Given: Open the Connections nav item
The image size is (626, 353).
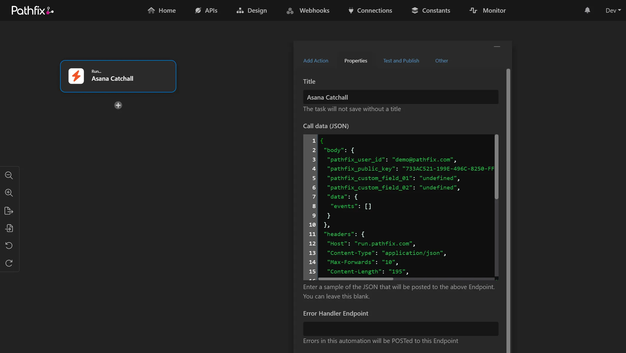Looking at the screenshot, I should click(x=370, y=11).
